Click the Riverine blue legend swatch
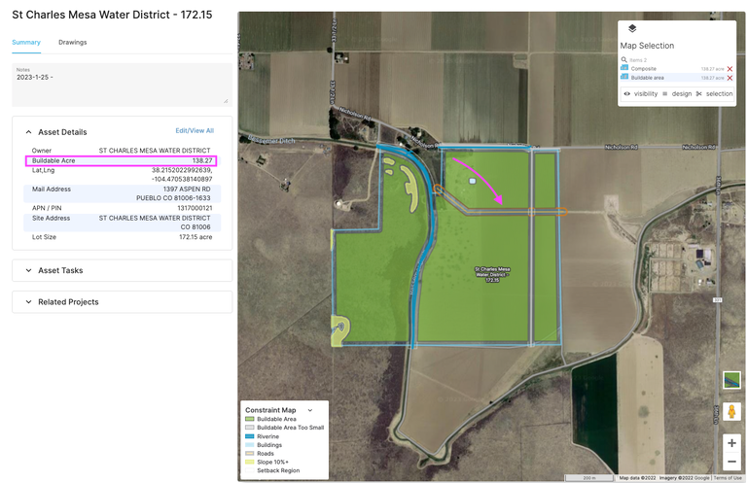 [x=250, y=436]
